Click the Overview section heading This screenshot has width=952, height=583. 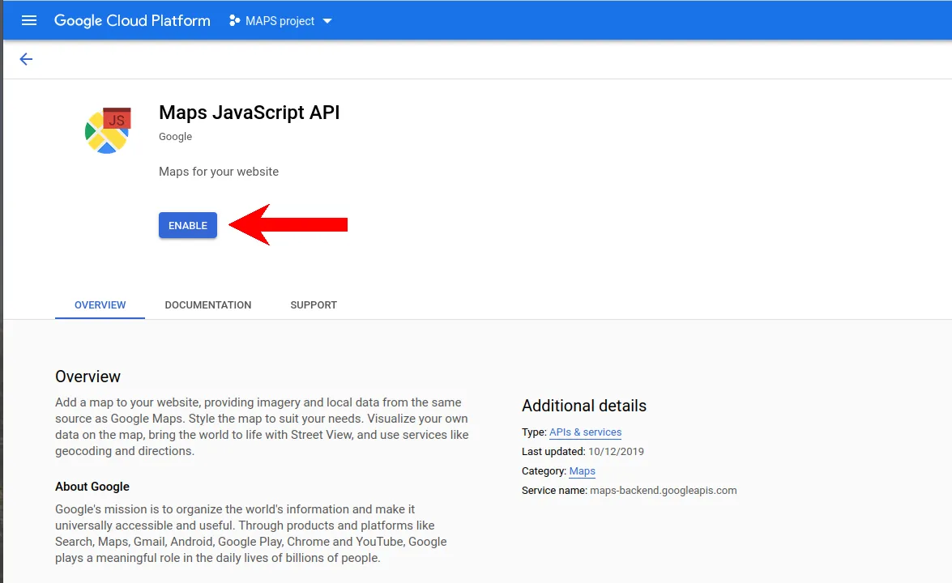88,377
